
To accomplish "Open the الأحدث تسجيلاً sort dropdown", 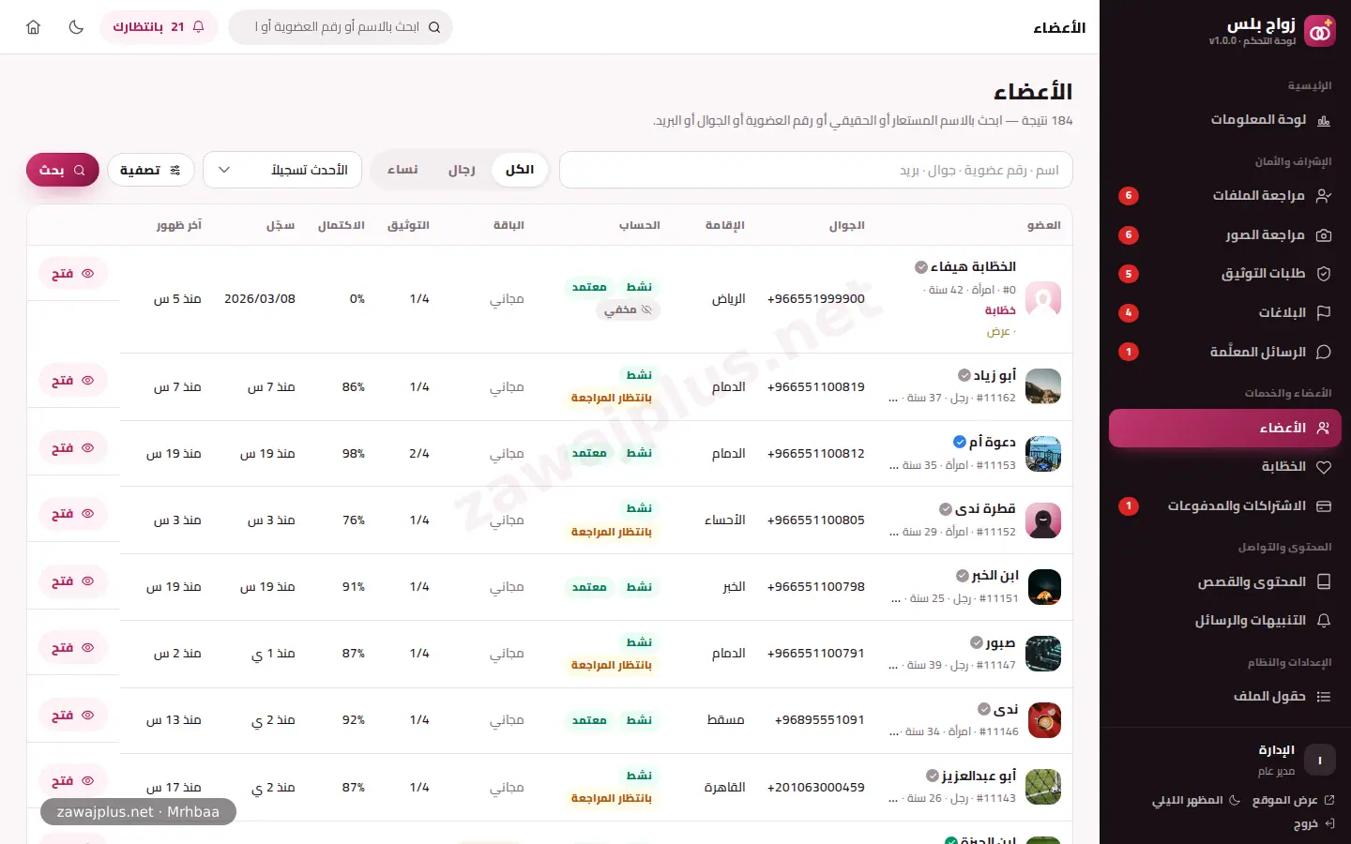I will (x=282, y=170).
